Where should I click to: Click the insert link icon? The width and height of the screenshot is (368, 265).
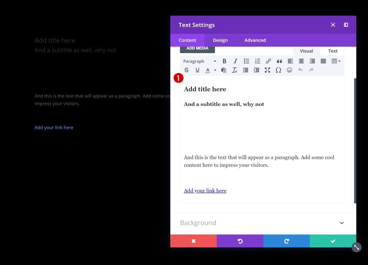[268, 61]
